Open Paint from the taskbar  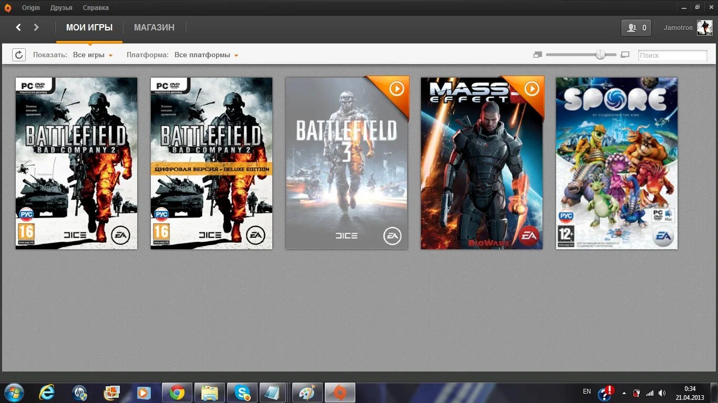[306, 393]
